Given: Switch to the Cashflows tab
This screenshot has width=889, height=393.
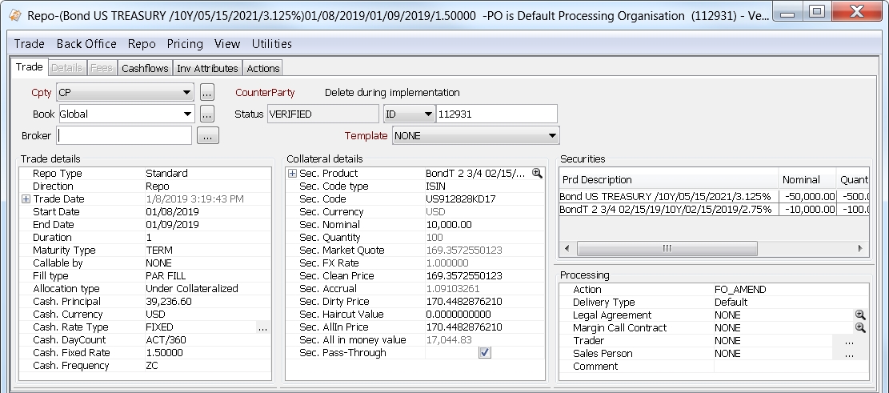Looking at the screenshot, I should (x=145, y=68).
